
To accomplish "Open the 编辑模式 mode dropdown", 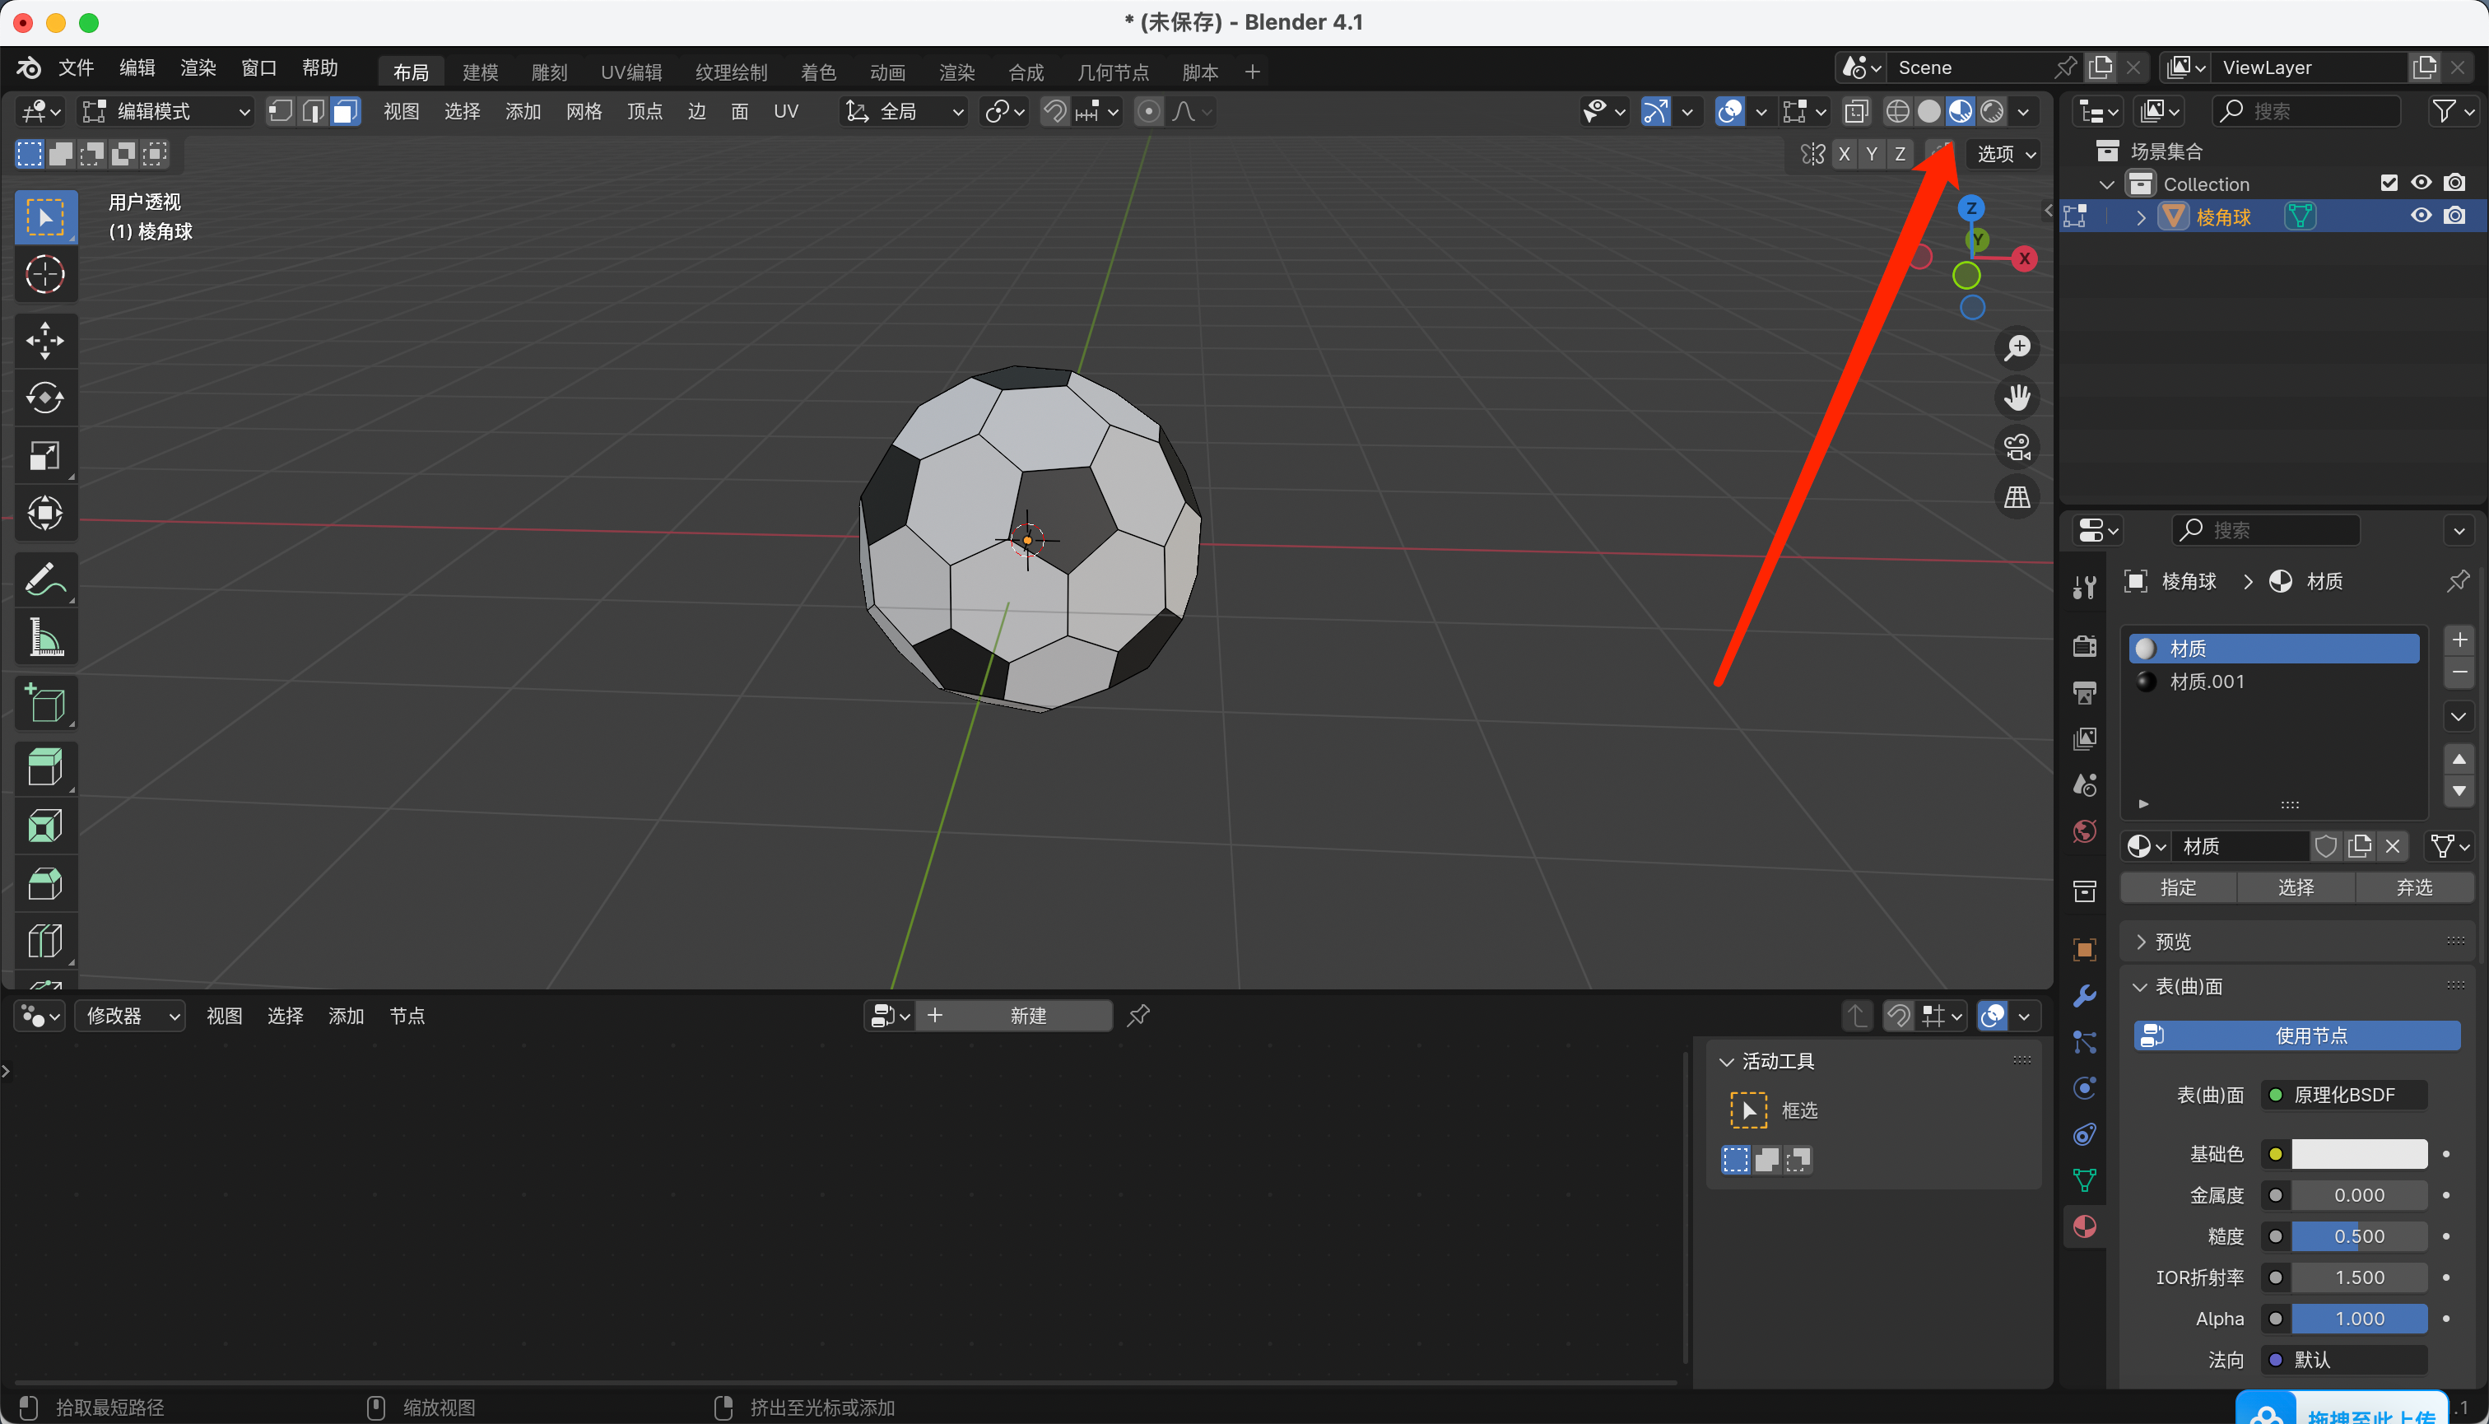I will pos(166,111).
